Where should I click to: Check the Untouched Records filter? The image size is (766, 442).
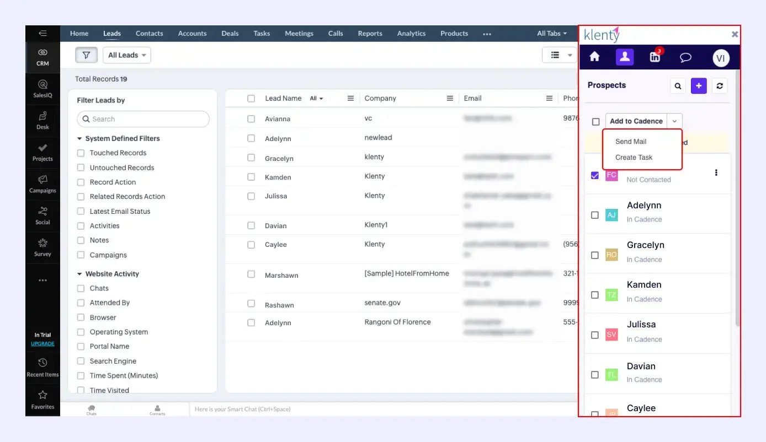click(81, 168)
